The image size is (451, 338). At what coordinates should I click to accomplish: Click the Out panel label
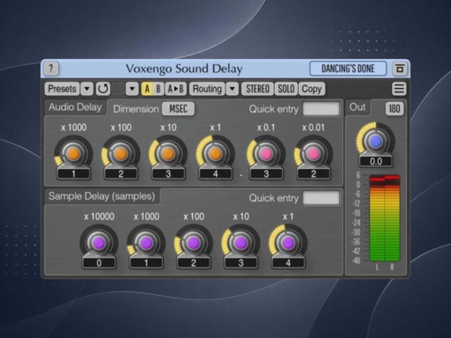point(357,107)
